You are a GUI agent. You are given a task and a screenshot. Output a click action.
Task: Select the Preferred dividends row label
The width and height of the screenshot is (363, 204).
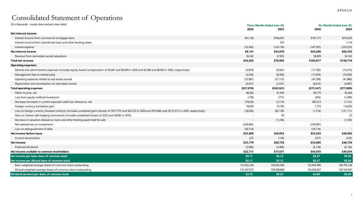[x=26, y=147]
